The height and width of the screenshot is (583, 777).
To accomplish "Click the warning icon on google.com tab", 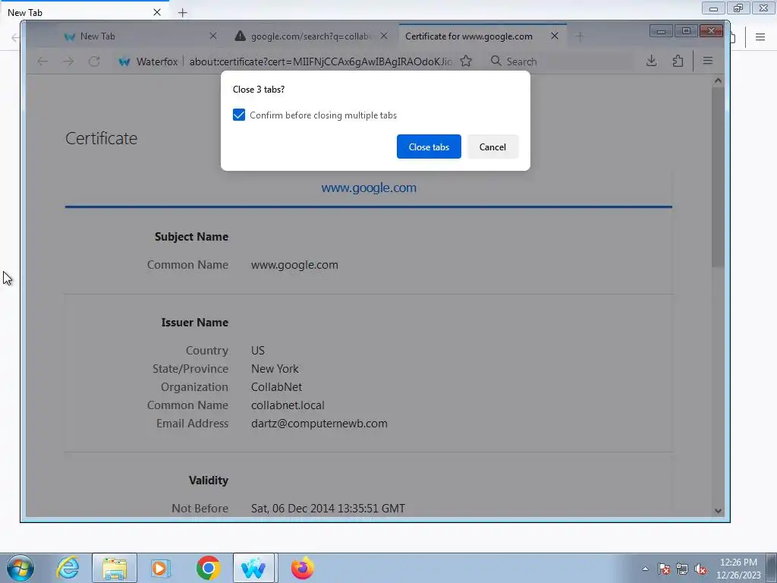I will (241, 36).
